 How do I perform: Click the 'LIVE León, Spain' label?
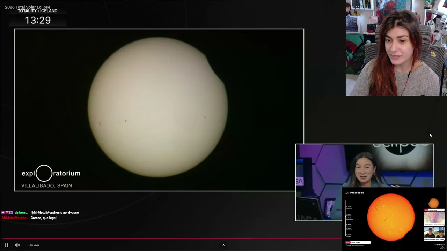click(x=358, y=242)
